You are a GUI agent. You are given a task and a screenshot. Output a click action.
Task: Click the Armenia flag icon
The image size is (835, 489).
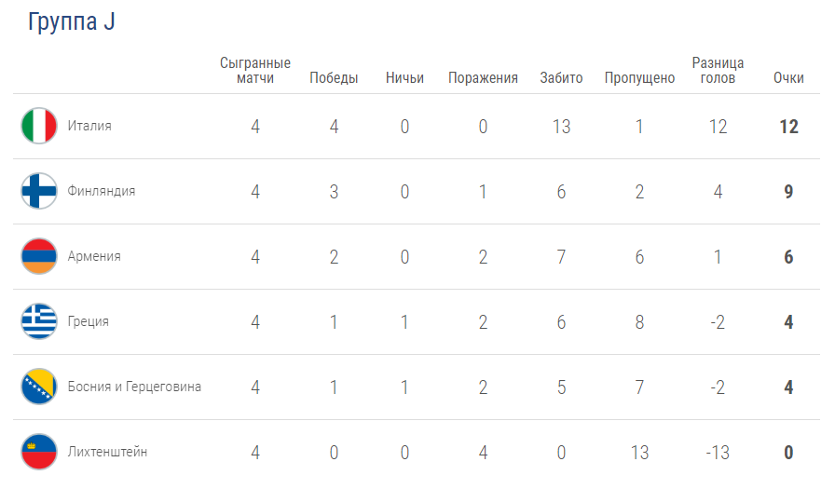point(39,256)
